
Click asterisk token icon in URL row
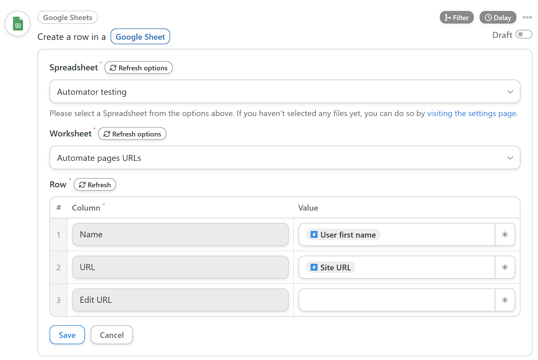[505, 267]
